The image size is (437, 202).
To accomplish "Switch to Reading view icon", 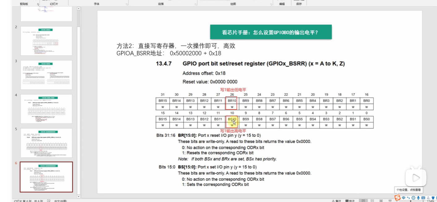I will tap(381, 200).
